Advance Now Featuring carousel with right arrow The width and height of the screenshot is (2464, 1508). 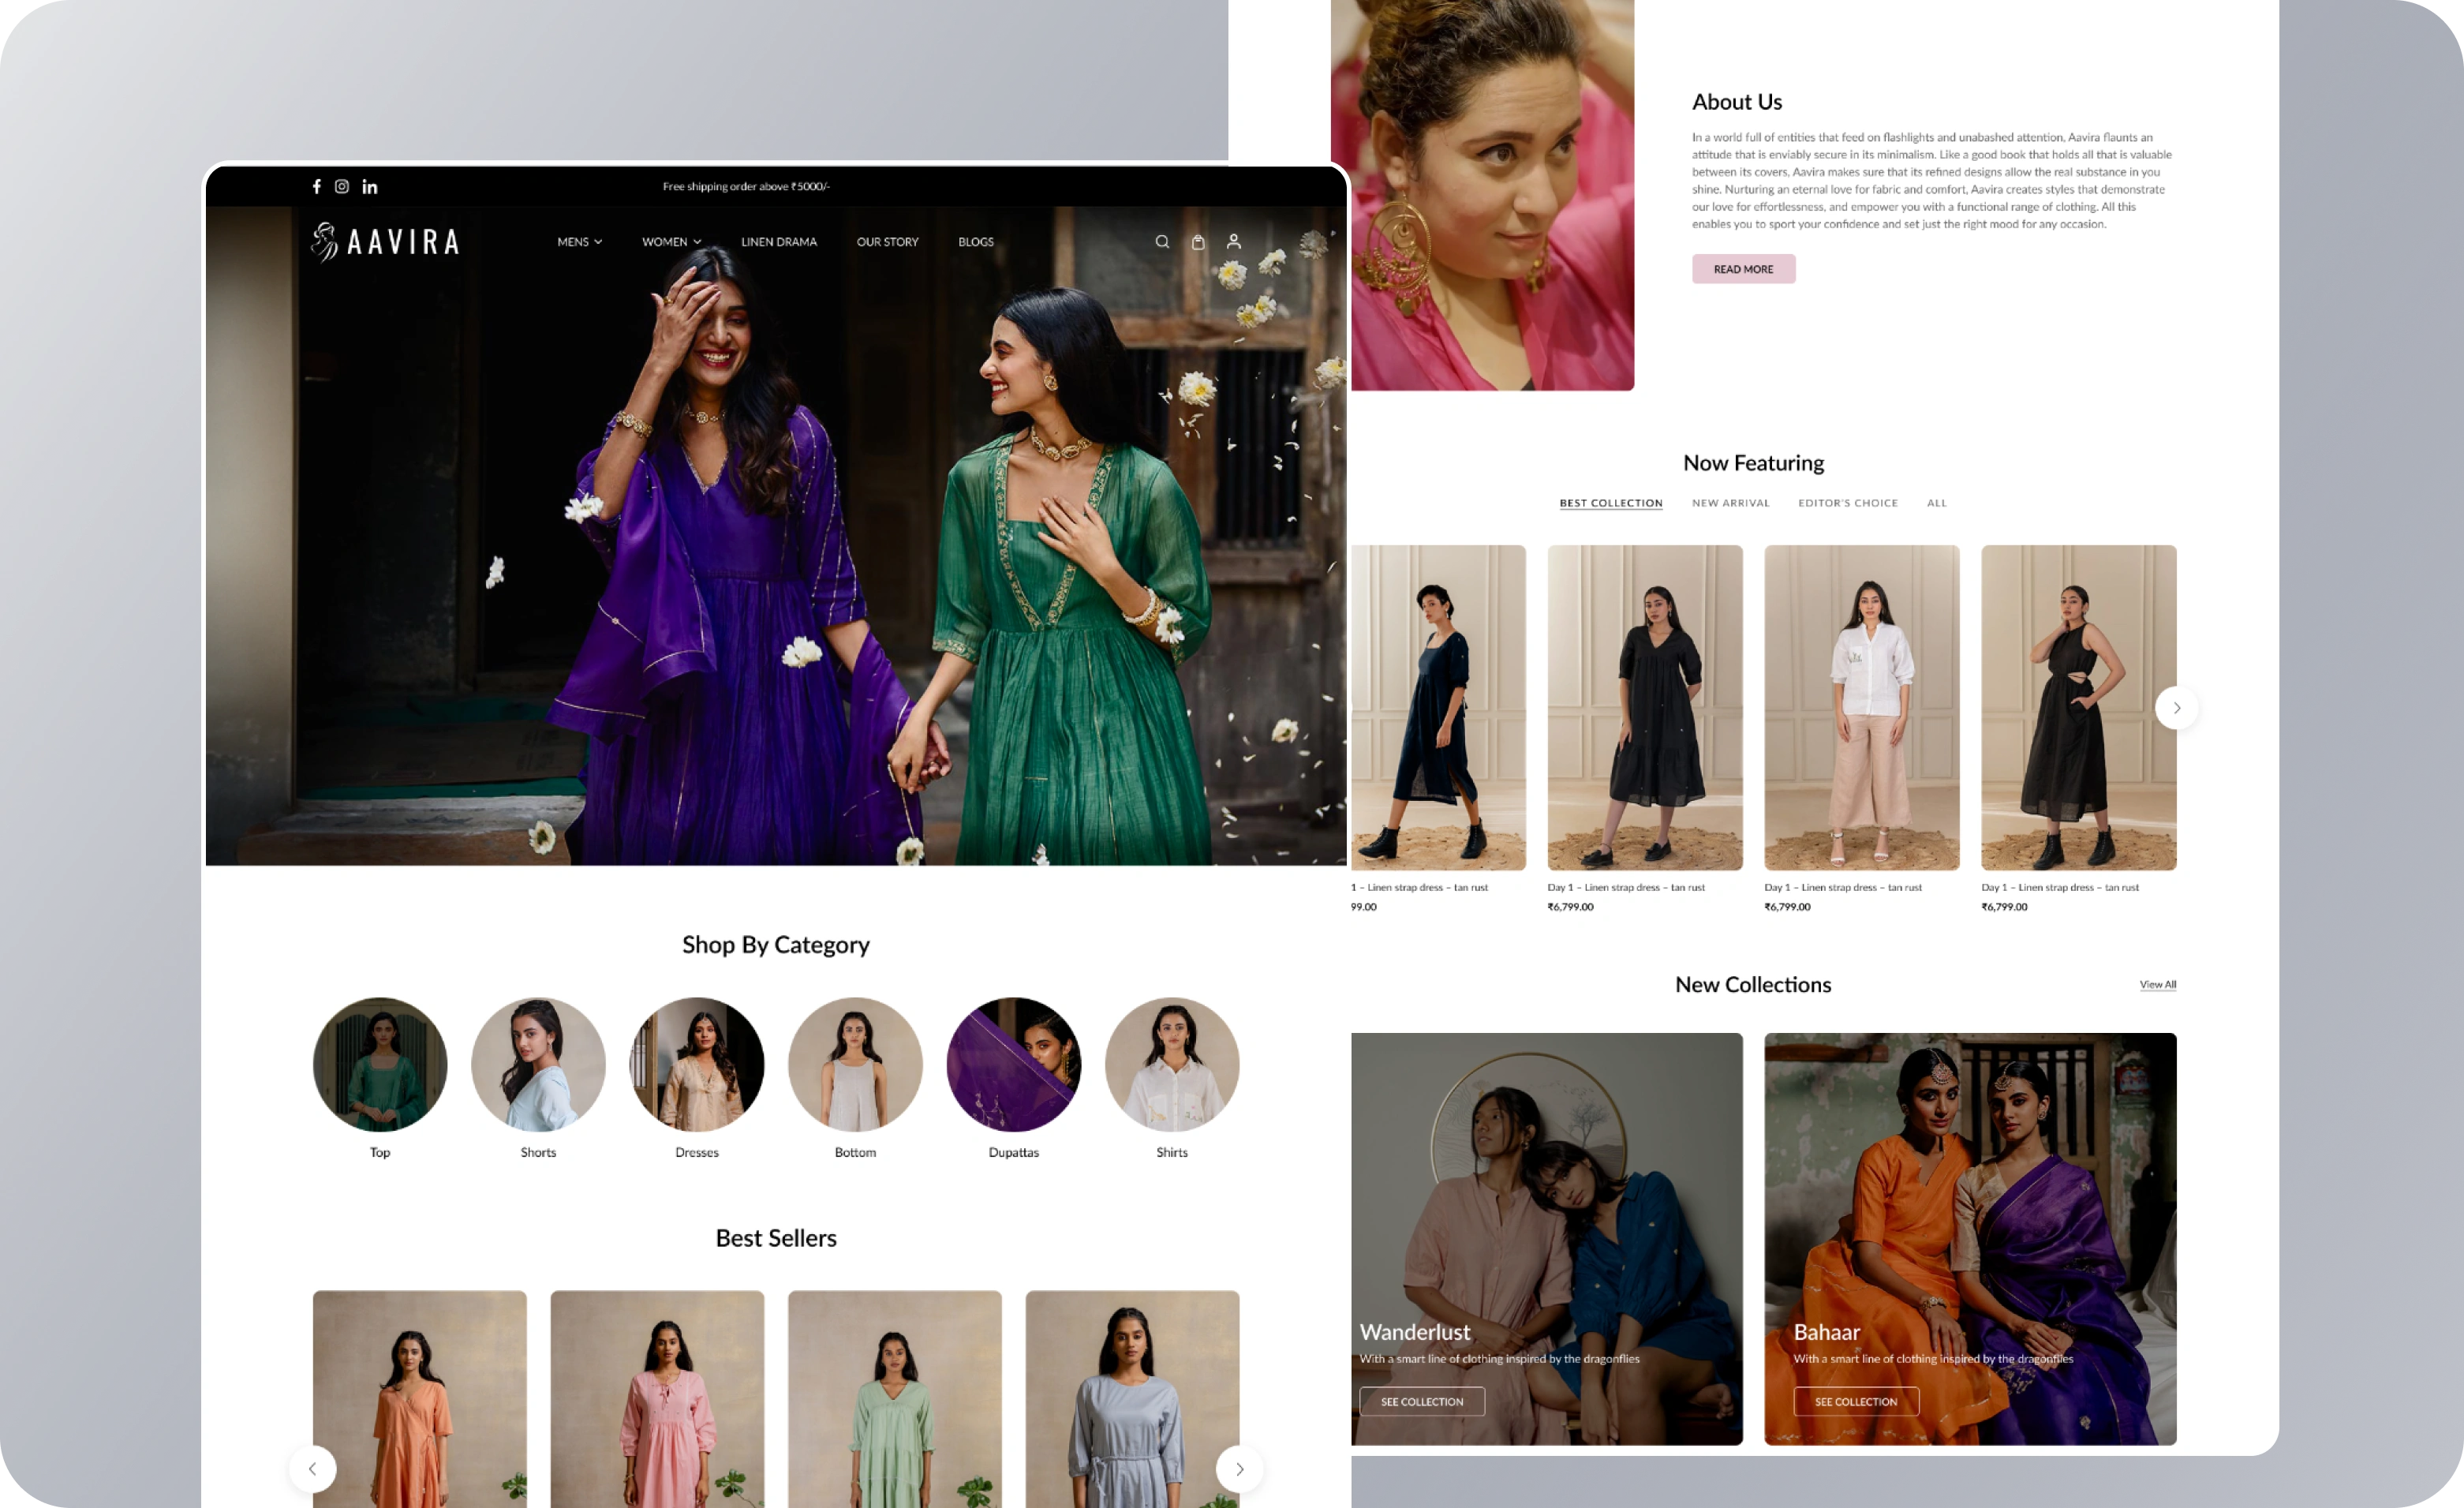pos(2176,708)
